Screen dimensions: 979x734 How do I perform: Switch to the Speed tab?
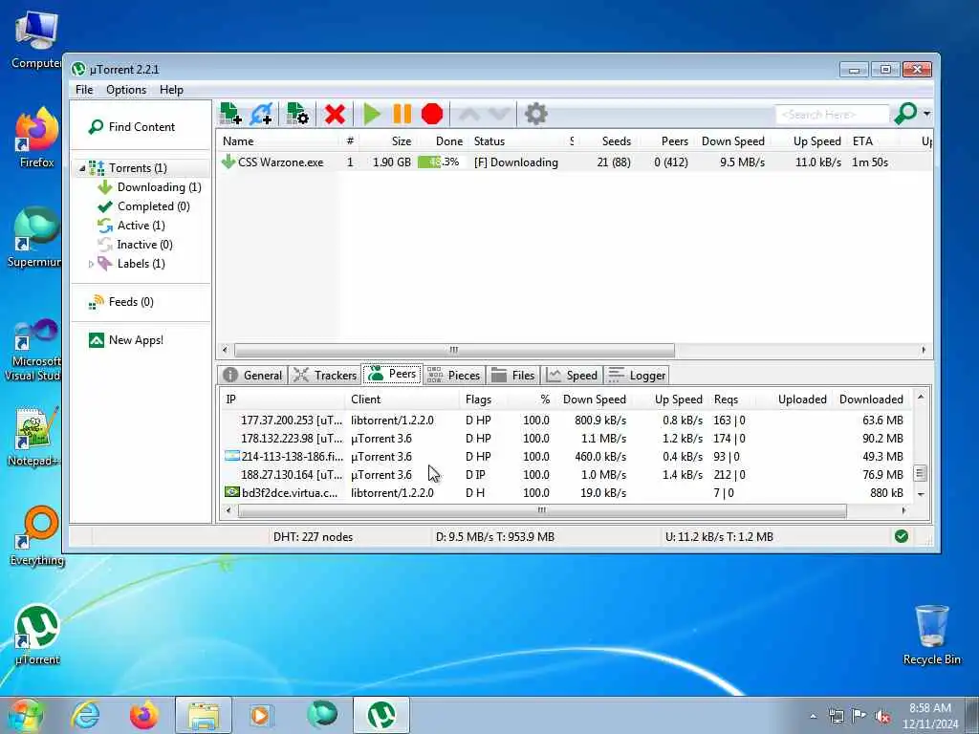pos(572,375)
